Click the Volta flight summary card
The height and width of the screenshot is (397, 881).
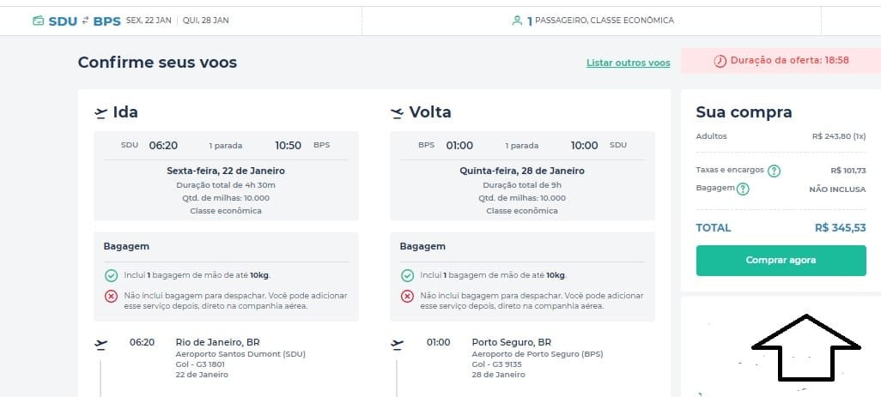(522, 176)
